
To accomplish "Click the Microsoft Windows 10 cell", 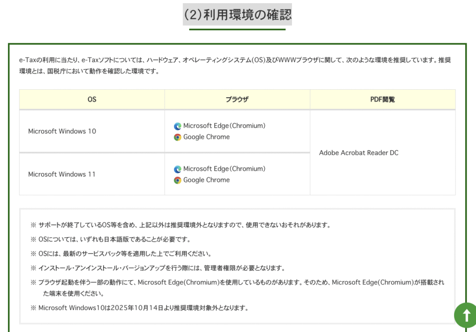I will tap(62, 131).
